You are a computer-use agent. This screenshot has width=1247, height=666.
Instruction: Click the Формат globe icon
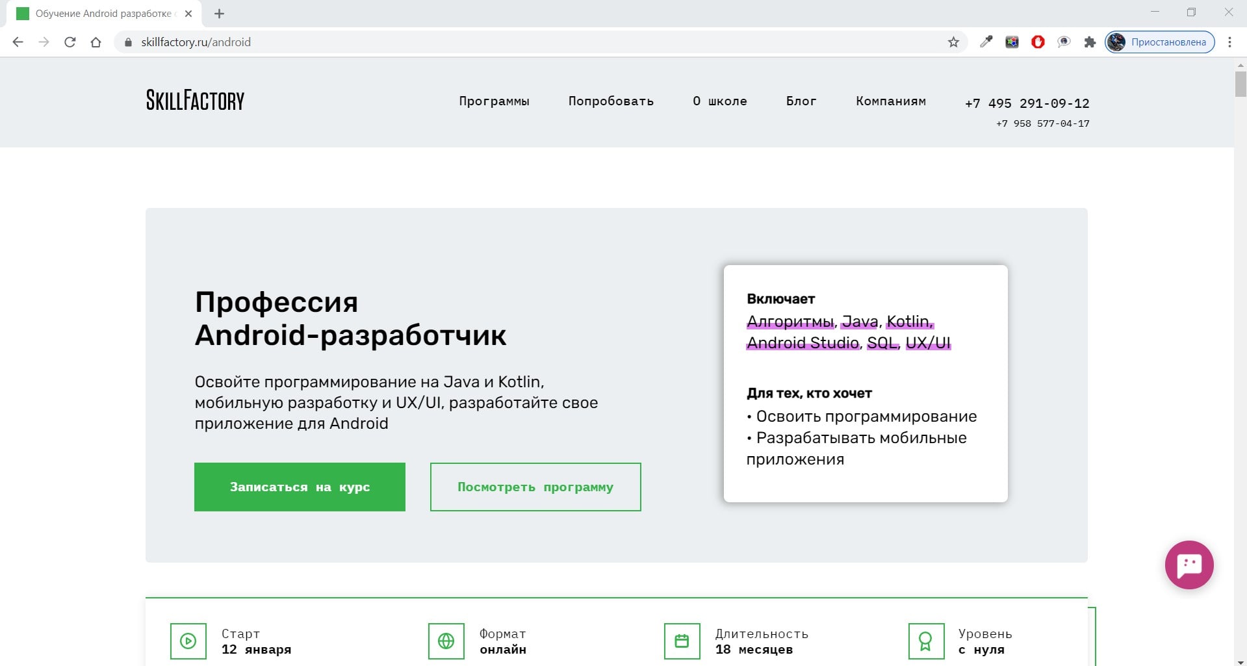point(446,641)
